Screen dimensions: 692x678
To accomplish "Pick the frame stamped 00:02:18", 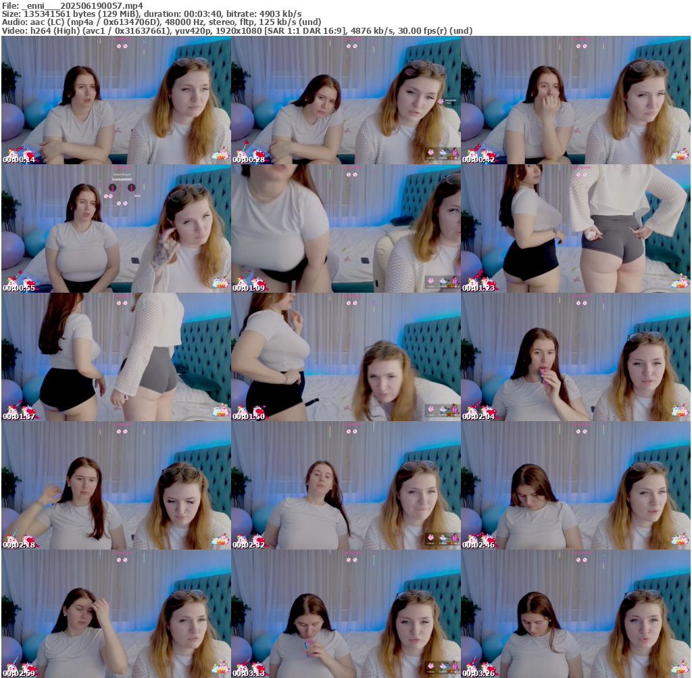I will pos(116,485).
